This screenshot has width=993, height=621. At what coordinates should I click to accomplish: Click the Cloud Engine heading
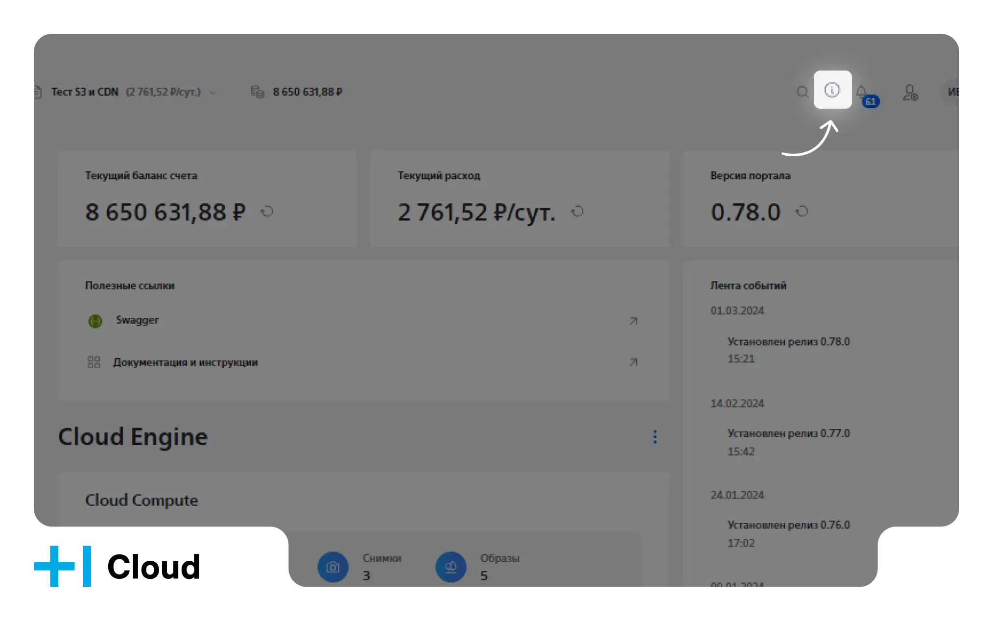tap(133, 437)
